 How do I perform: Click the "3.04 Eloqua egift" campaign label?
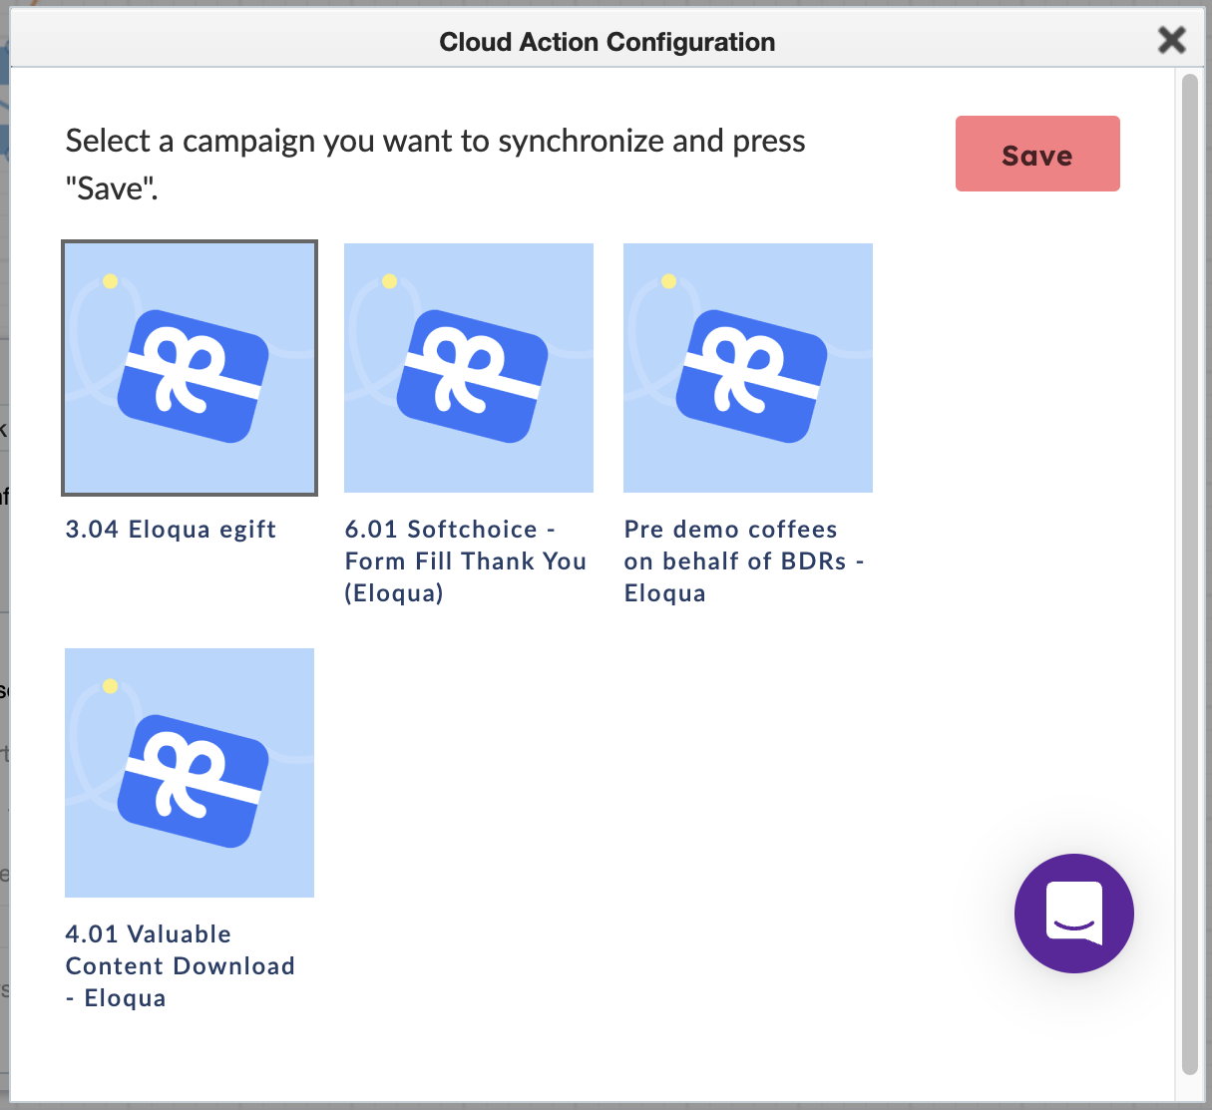pos(171,530)
